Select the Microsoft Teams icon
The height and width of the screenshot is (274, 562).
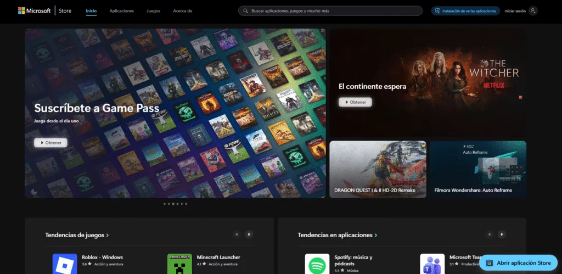(x=432, y=264)
